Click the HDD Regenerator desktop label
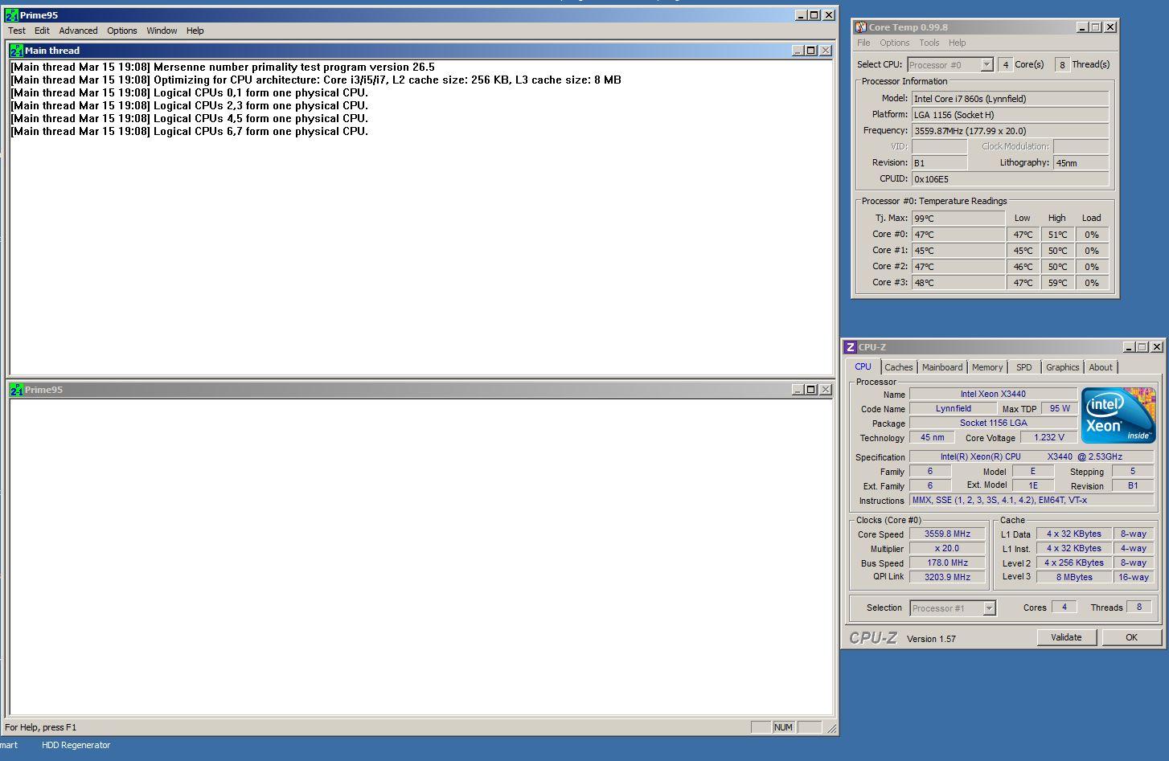The image size is (1169, 761). [76, 745]
